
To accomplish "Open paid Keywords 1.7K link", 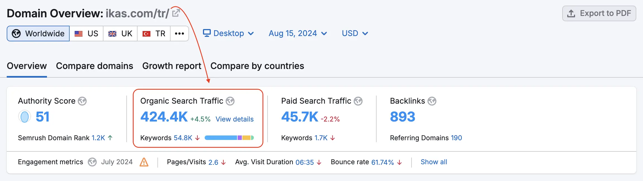I will (321, 138).
